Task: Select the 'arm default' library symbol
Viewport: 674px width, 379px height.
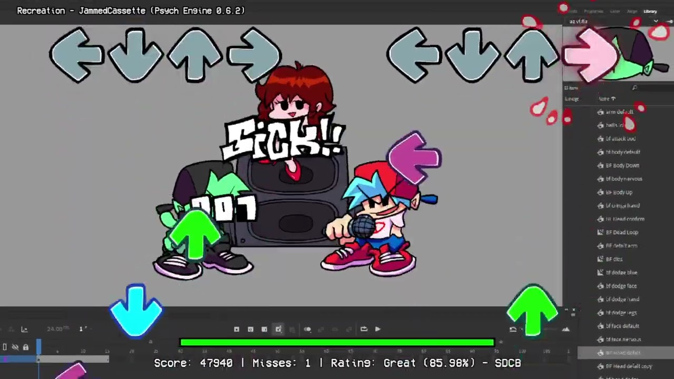Action: [x=619, y=112]
